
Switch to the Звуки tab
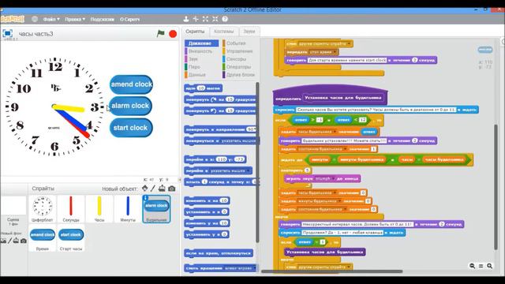249,32
